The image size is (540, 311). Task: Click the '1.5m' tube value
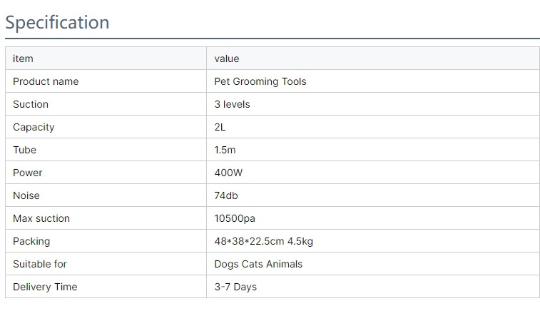point(225,150)
